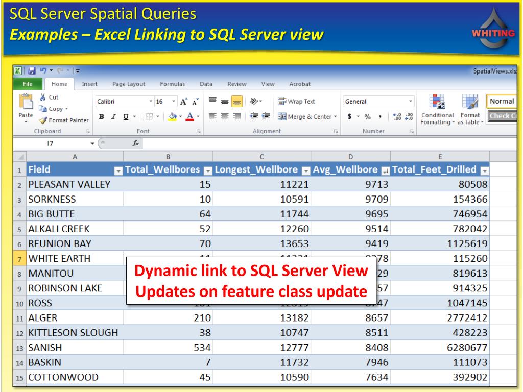This screenshot has height=392, width=523.
Task: Open Format as Table gallery
Action: point(470,109)
